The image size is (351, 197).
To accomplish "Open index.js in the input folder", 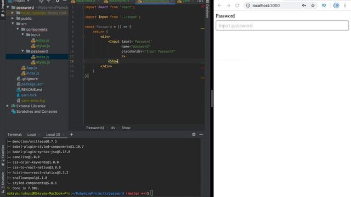I will 43,40.
